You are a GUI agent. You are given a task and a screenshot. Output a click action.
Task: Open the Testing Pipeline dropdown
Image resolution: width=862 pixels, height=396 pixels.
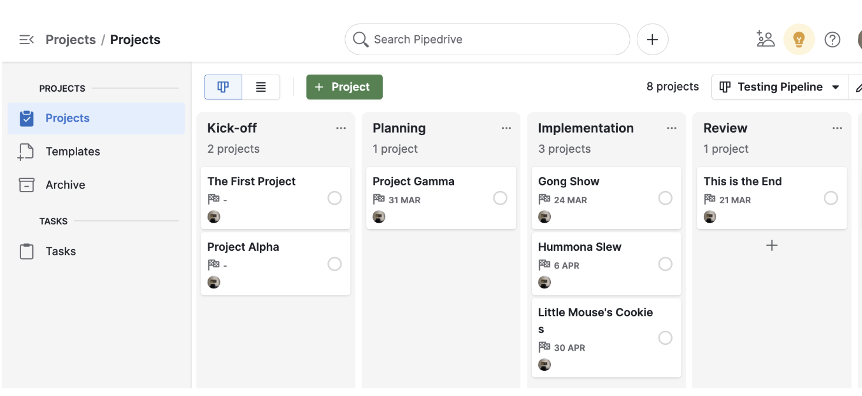[780, 87]
